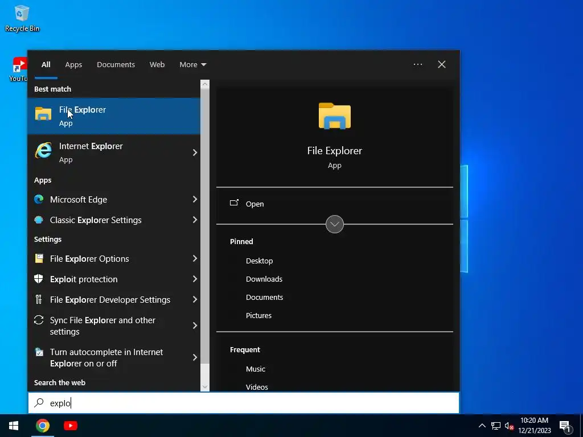
Task: Open pinned Downloads folder
Action: (264, 279)
